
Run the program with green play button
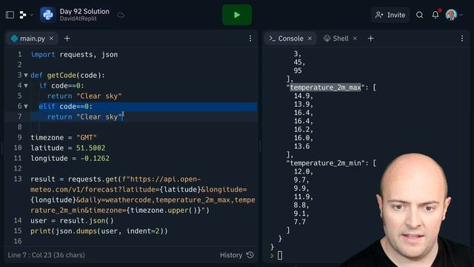237,15
